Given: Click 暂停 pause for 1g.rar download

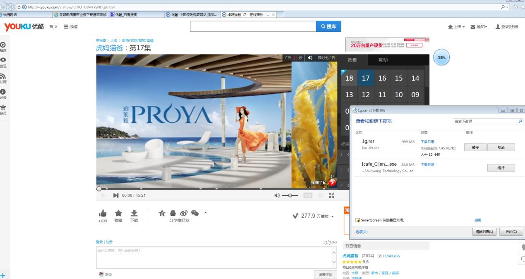Looking at the screenshot, I should tap(475, 148).
